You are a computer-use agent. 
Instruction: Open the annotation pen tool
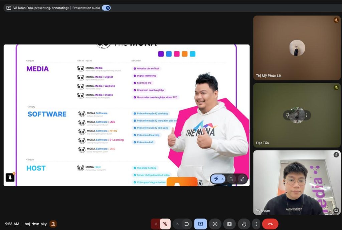click(x=216, y=179)
